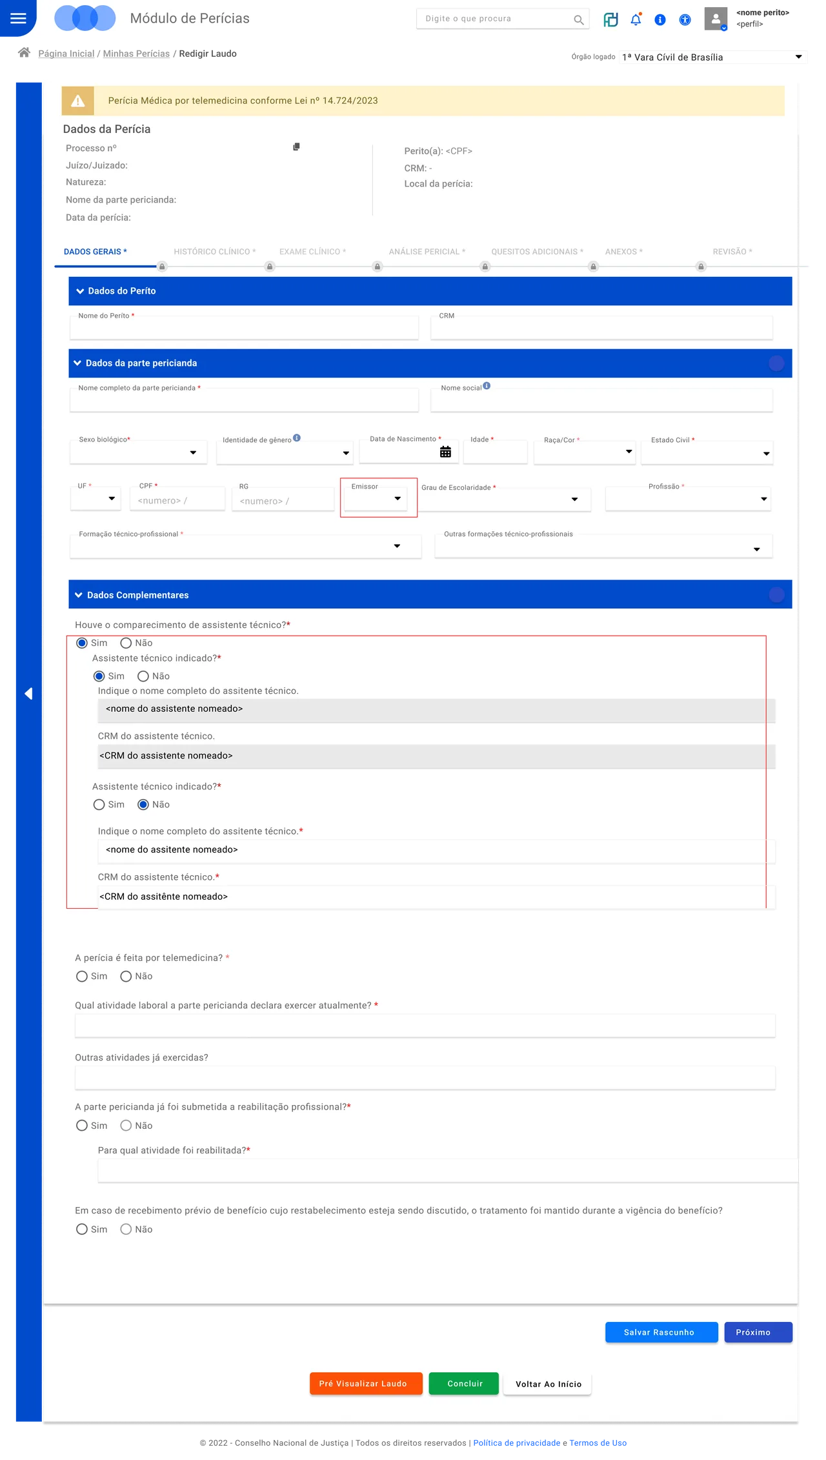The height and width of the screenshot is (1460, 826).
Task: Select Sim for perícia feita por telemedicina
Action: (x=82, y=976)
